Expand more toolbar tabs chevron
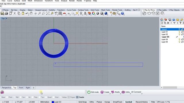 (x=137, y=10)
